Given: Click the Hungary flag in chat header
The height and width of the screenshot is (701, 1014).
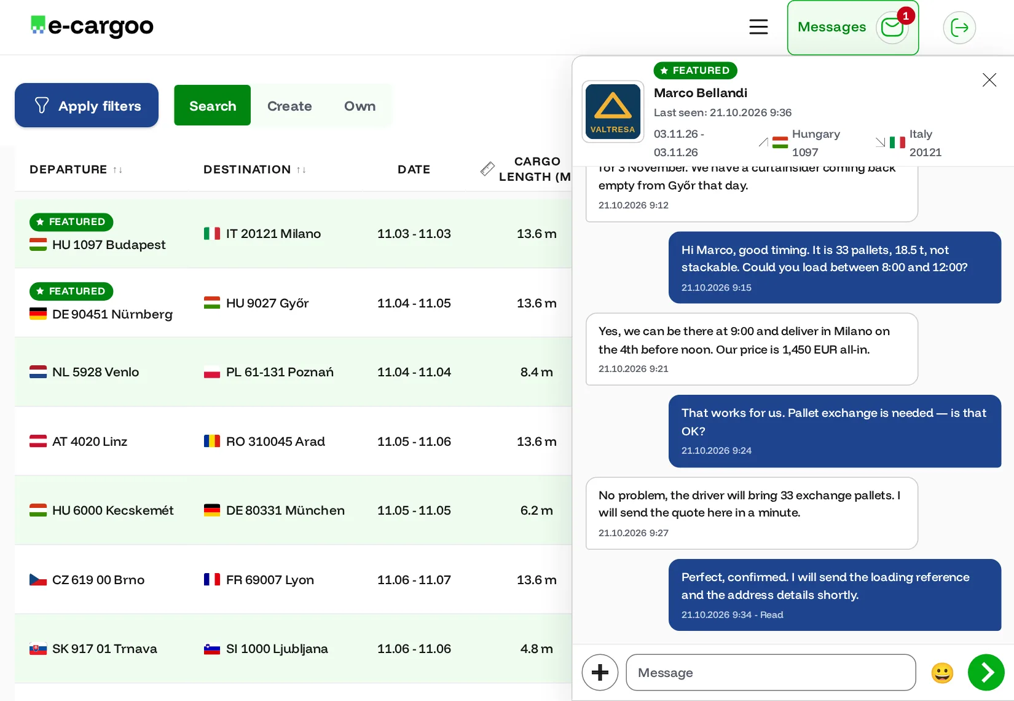Looking at the screenshot, I should [x=780, y=143].
